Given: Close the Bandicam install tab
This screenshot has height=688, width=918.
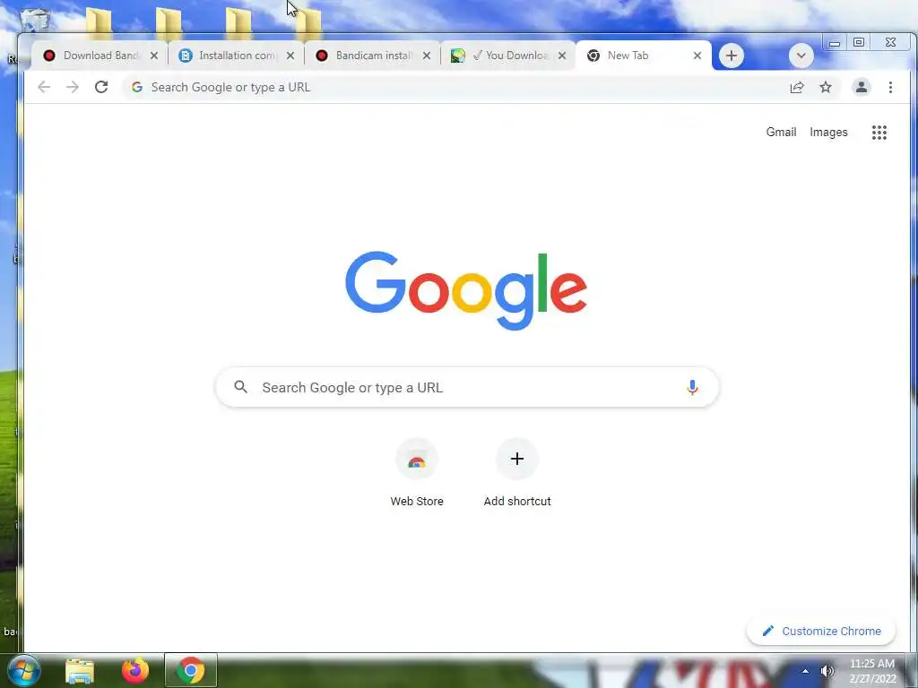Looking at the screenshot, I should click(427, 56).
